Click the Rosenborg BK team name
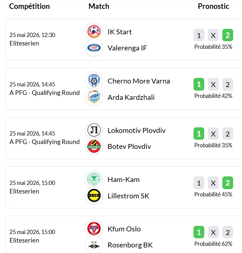This screenshot has width=242, height=253. point(130,245)
